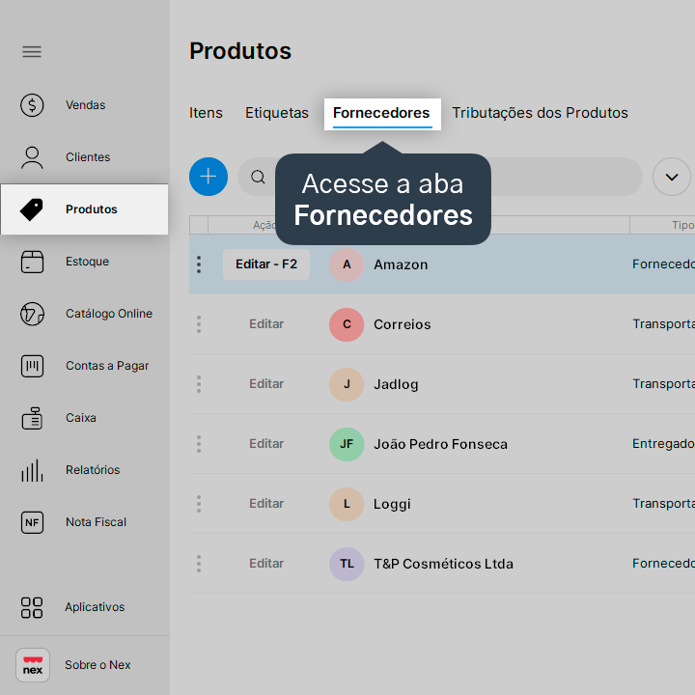Select the Correios supplier name
The image size is (695, 695).
(x=402, y=324)
